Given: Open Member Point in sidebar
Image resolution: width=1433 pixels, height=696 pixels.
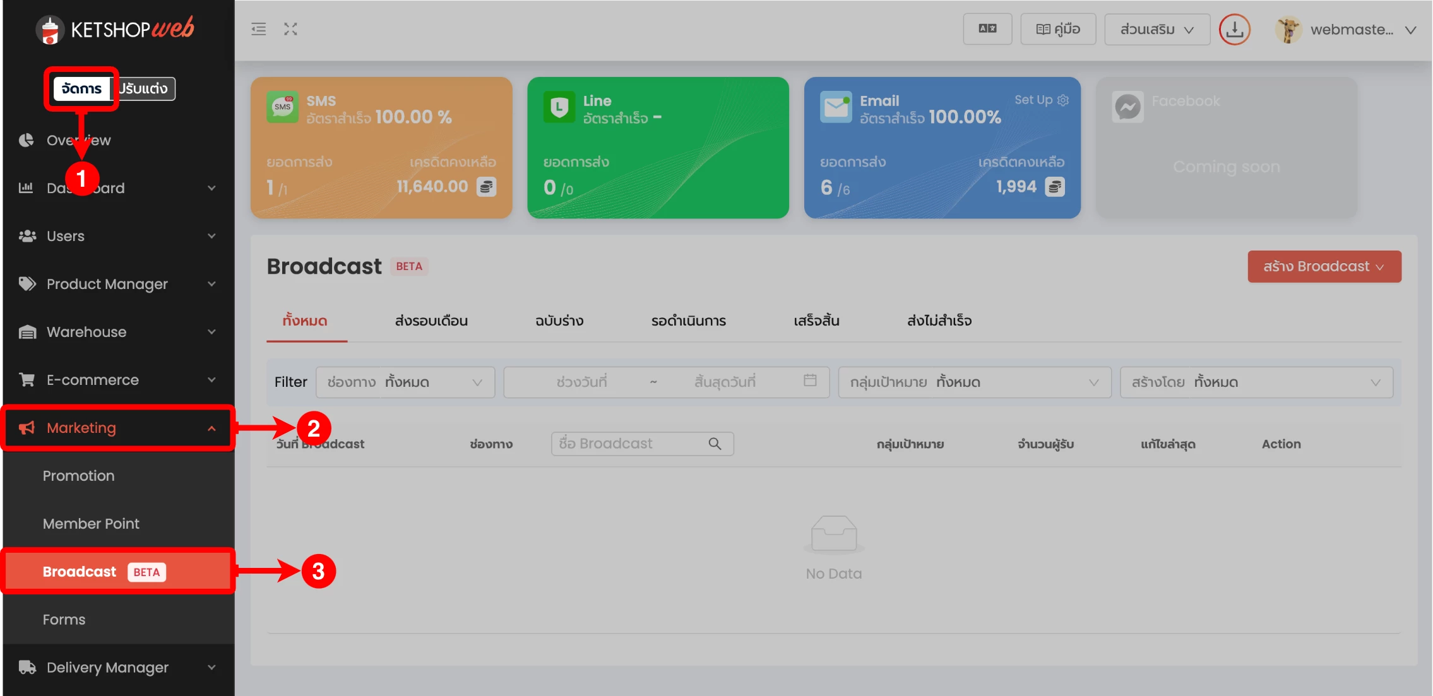Looking at the screenshot, I should 91,524.
